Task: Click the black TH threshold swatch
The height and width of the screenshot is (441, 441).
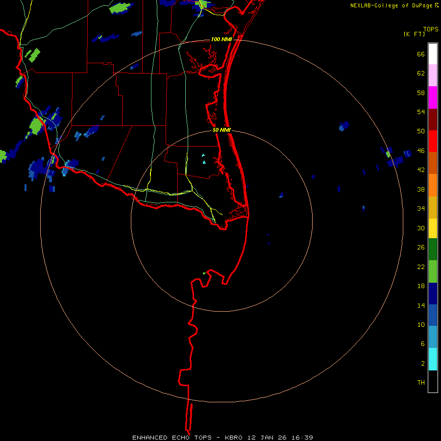Action: [433, 381]
